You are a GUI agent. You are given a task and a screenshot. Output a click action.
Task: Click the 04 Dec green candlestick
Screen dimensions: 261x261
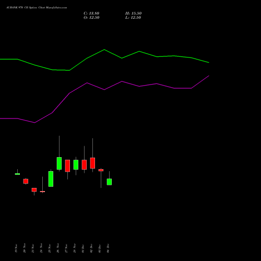[109, 182]
